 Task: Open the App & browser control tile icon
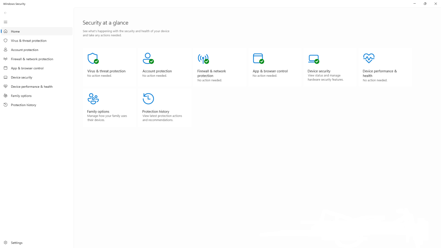point(258,58)
